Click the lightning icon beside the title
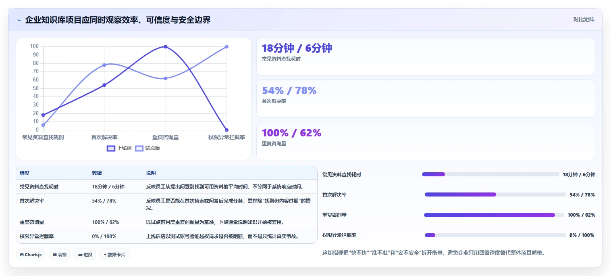Viewport: 611px width, 276px height. point(19,20)
